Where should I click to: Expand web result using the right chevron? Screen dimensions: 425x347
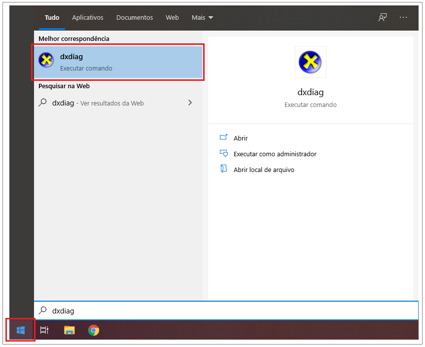pyautogui.click(x=190, y=103)
